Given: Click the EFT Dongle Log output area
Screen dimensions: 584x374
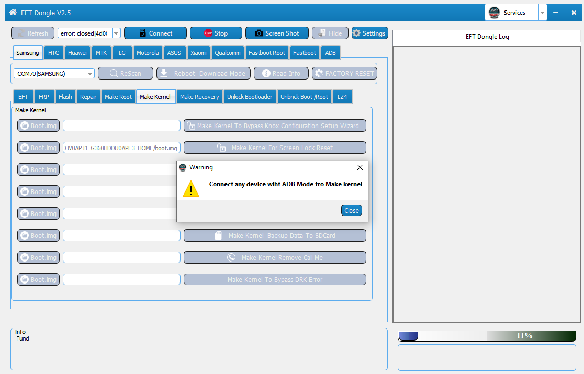Looking at the screenshot, I should point(487,184).
